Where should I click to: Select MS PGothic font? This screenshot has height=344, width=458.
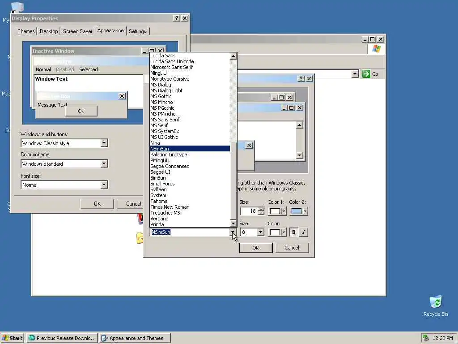[190, 108]
